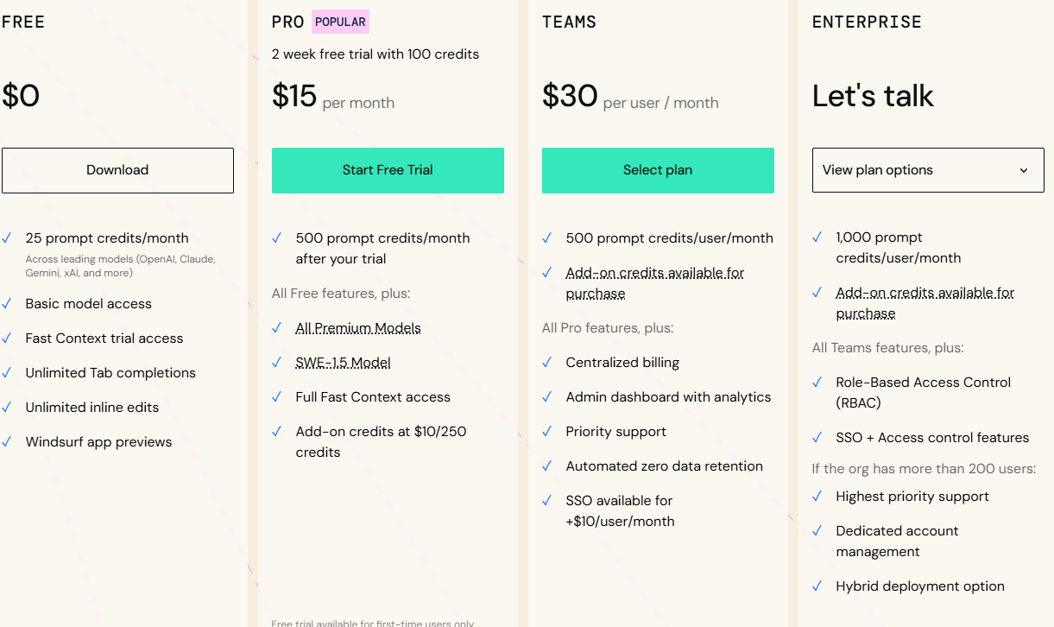The height and width of the screenshot is (627, 1054).
Task: Click checkmark beside Priority support
Action: click(547, 432)
